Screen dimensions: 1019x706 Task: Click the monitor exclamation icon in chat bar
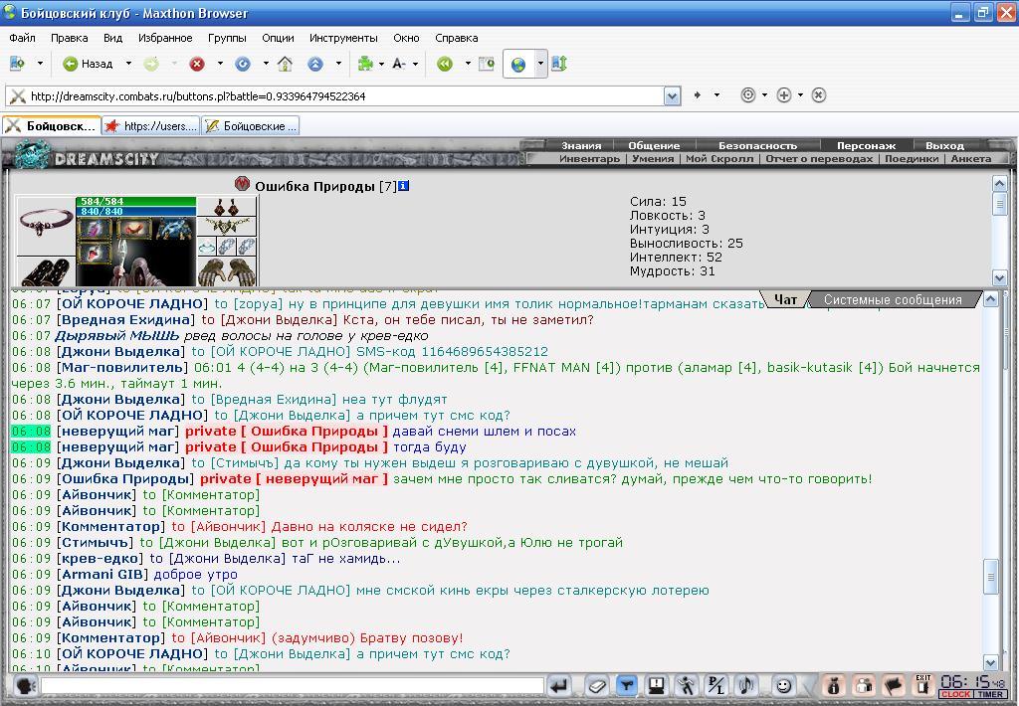657,685
